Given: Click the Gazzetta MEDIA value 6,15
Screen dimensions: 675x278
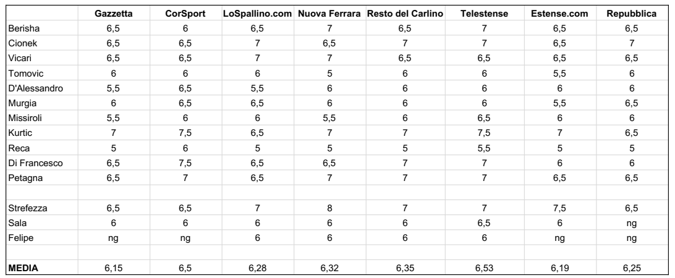Looking at the screenshot, I should [114, 268].
